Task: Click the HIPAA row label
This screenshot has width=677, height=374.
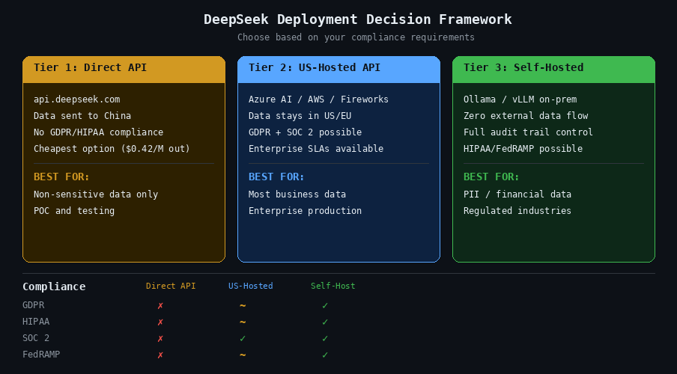Action: click(36, 322)
